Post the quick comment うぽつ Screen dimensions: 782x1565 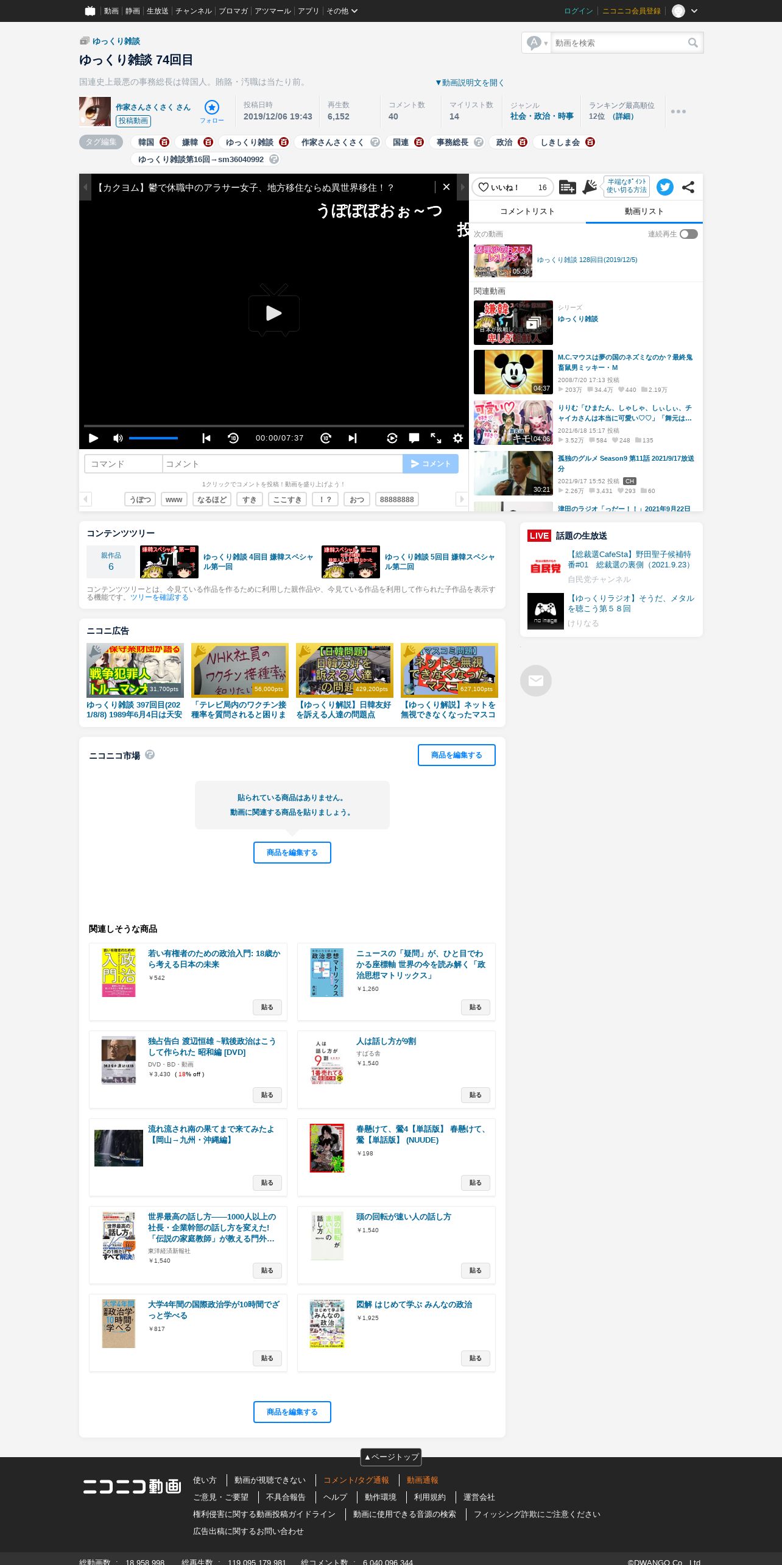coord(140,500)
